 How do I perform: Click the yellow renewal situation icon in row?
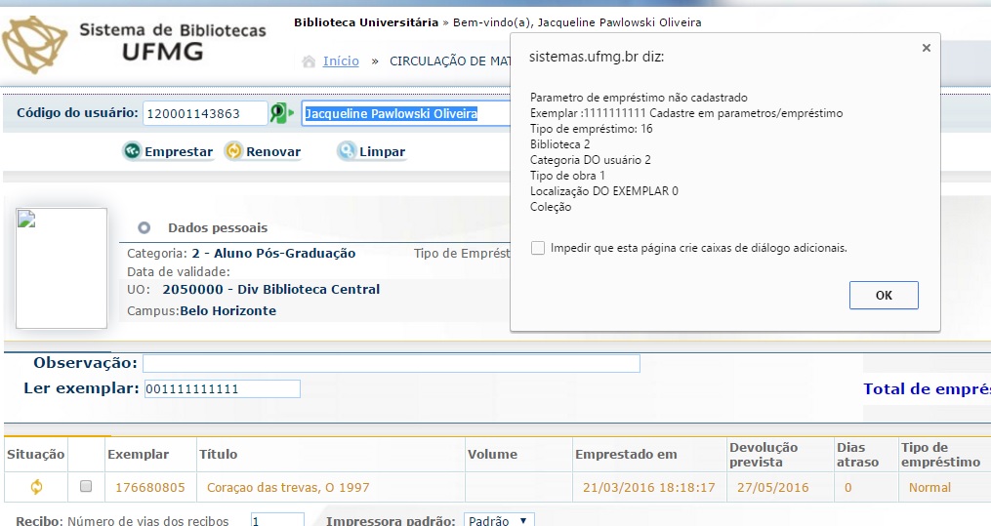[37, 487]
